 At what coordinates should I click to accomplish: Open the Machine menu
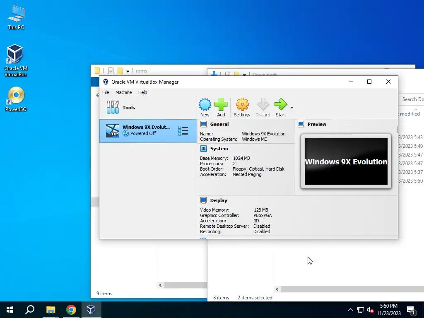(x=123, y=92)
